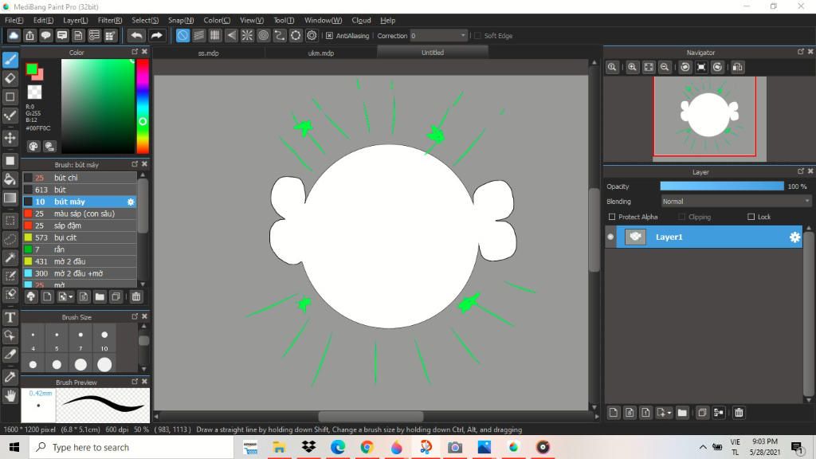Open the Snap menu
Viewport: 816px width, 459px height.
click(181, 20)
